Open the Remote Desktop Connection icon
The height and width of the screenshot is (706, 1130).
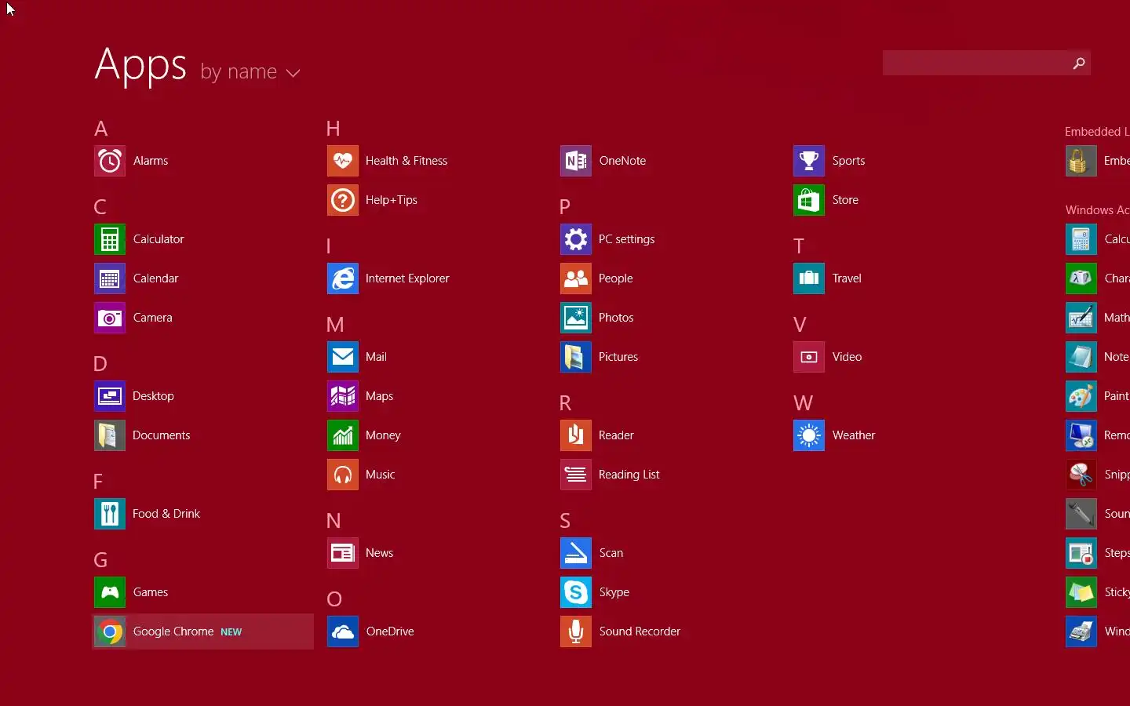coord(1081,435)
